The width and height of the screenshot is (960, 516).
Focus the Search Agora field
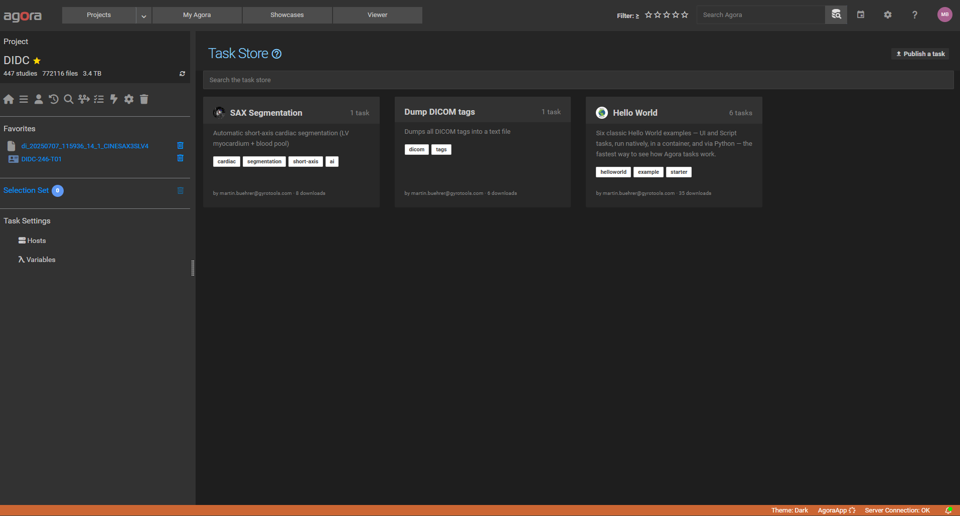tap(761, 15)
